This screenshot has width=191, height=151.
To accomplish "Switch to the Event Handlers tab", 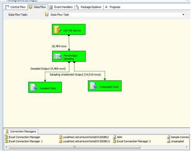I will 61,7.
